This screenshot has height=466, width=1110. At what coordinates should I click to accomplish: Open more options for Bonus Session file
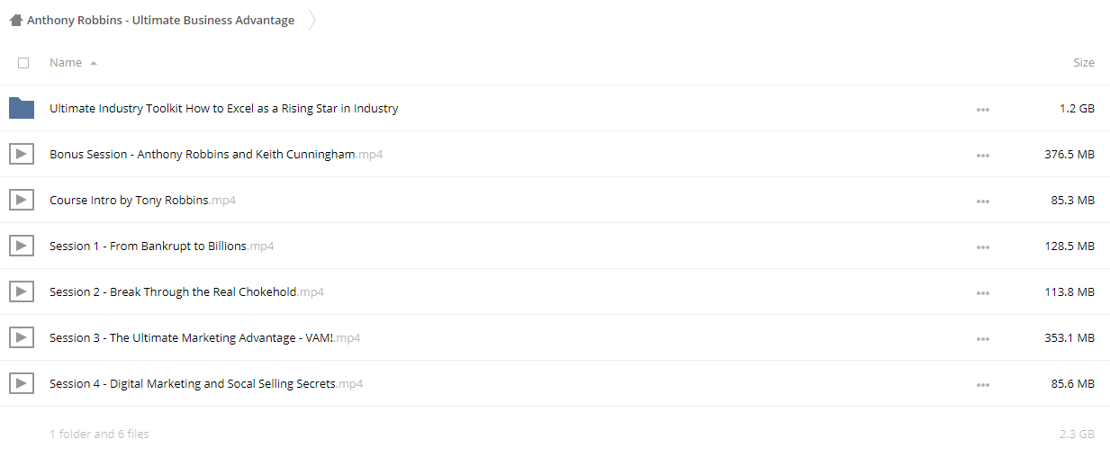pyautogui.click(x=982, y=155)
